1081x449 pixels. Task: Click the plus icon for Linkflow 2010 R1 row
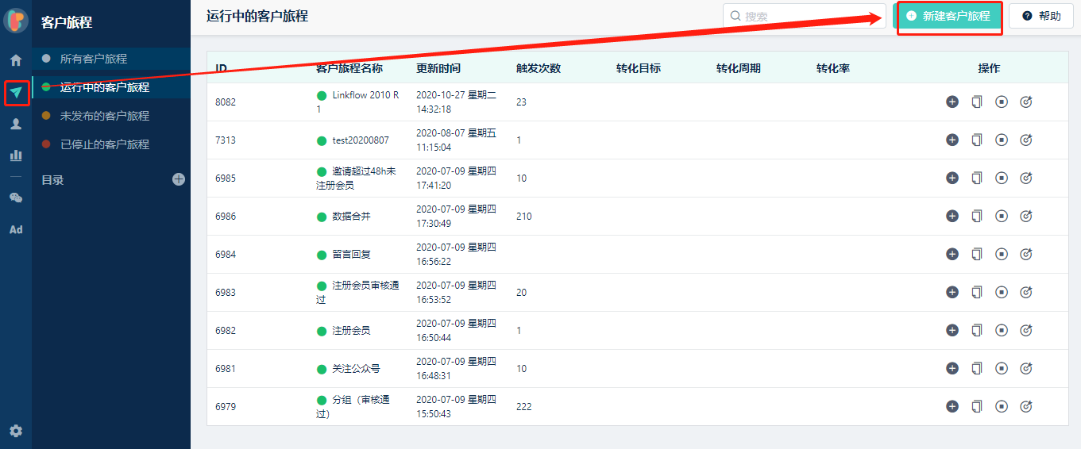tap(952, 102)
